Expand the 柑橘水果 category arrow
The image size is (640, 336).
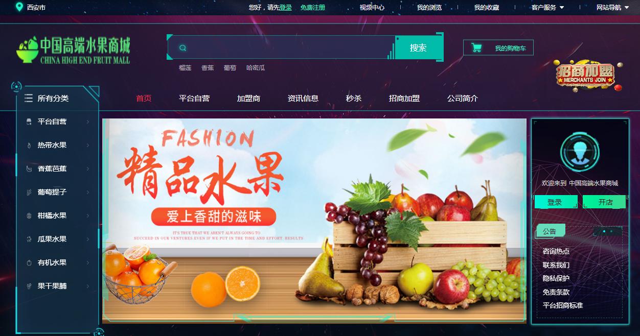88,215
